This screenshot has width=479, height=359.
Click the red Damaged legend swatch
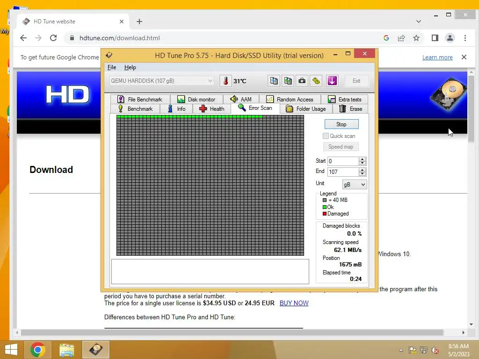[x=325, y=214]
